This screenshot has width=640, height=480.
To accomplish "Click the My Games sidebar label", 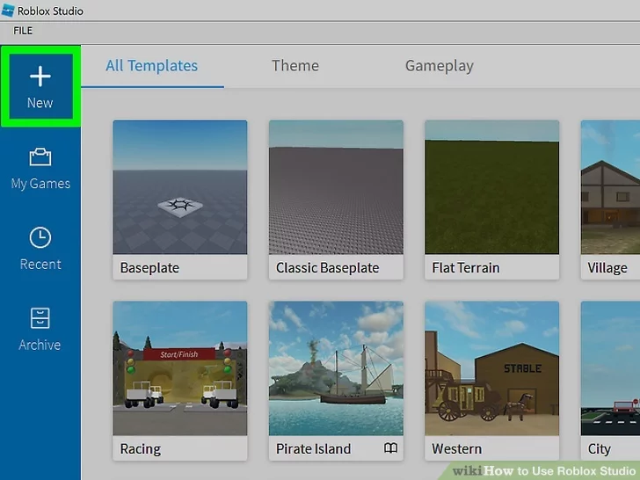I will click(40, 184).
